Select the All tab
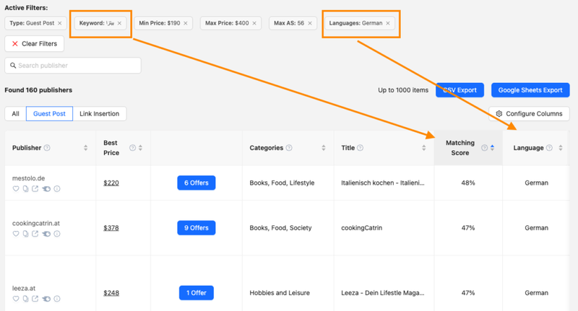Screen dimensions: 578x311 pyautogui.click(x=15, y=114)
